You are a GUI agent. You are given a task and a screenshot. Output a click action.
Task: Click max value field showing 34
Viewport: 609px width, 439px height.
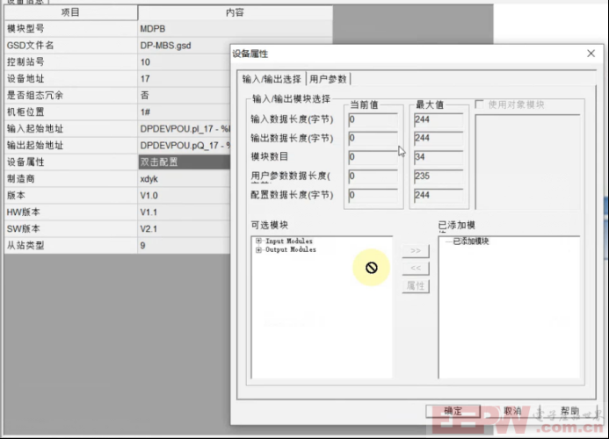pos(439,157)
